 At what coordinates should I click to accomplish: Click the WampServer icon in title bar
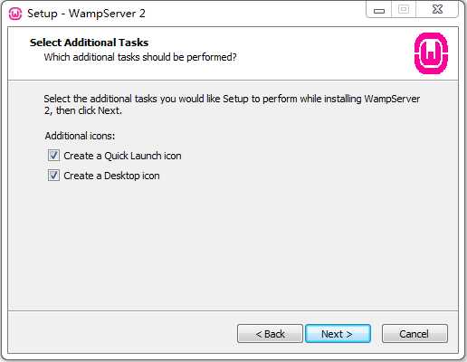[x=15, y=14]
